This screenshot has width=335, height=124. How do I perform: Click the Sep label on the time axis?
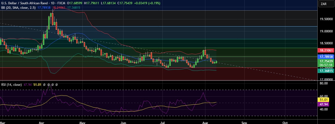(244, 122)
